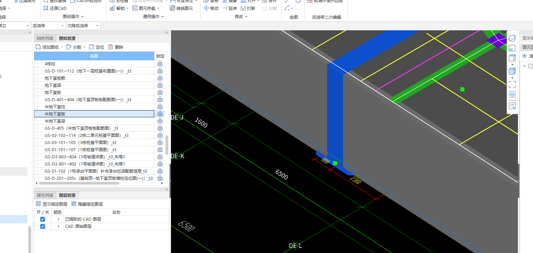Click 定位 locate icon
The image size is (533, 253).
point(91,47)
